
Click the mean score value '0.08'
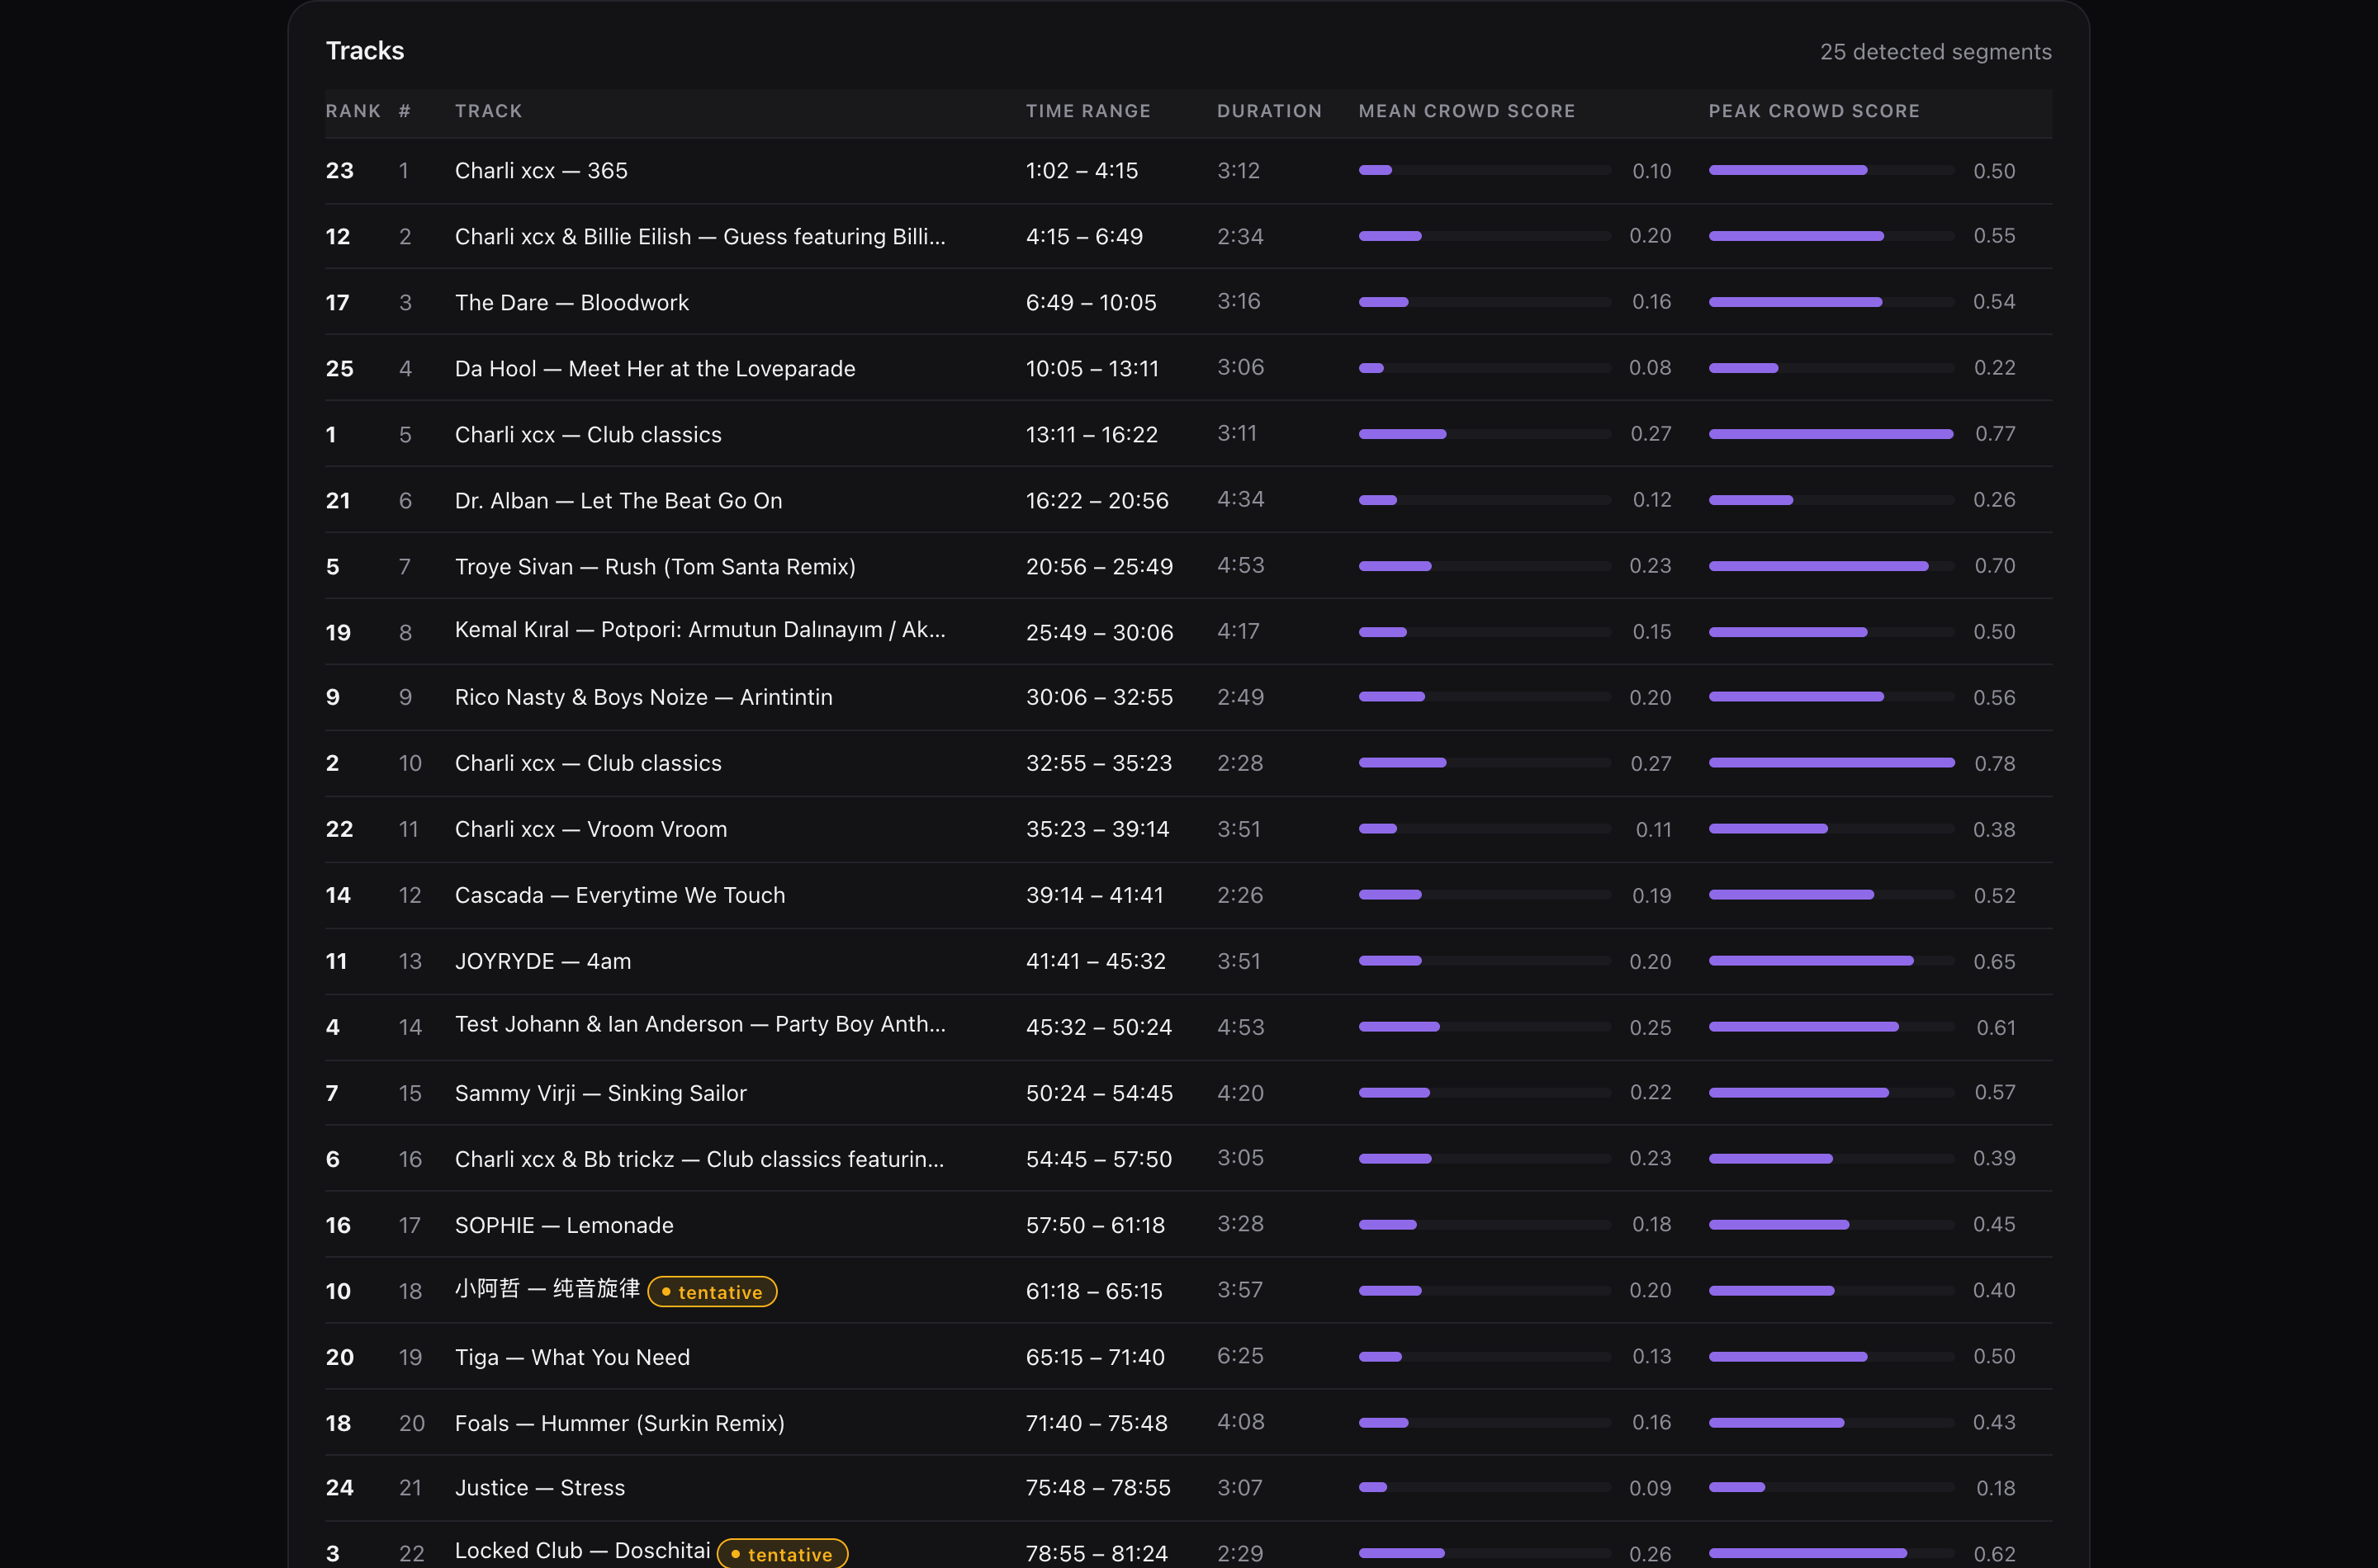click(x=1650, y=368)
